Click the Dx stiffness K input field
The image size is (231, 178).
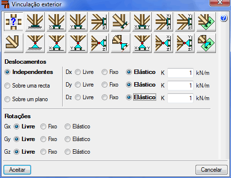coord(180,73)
